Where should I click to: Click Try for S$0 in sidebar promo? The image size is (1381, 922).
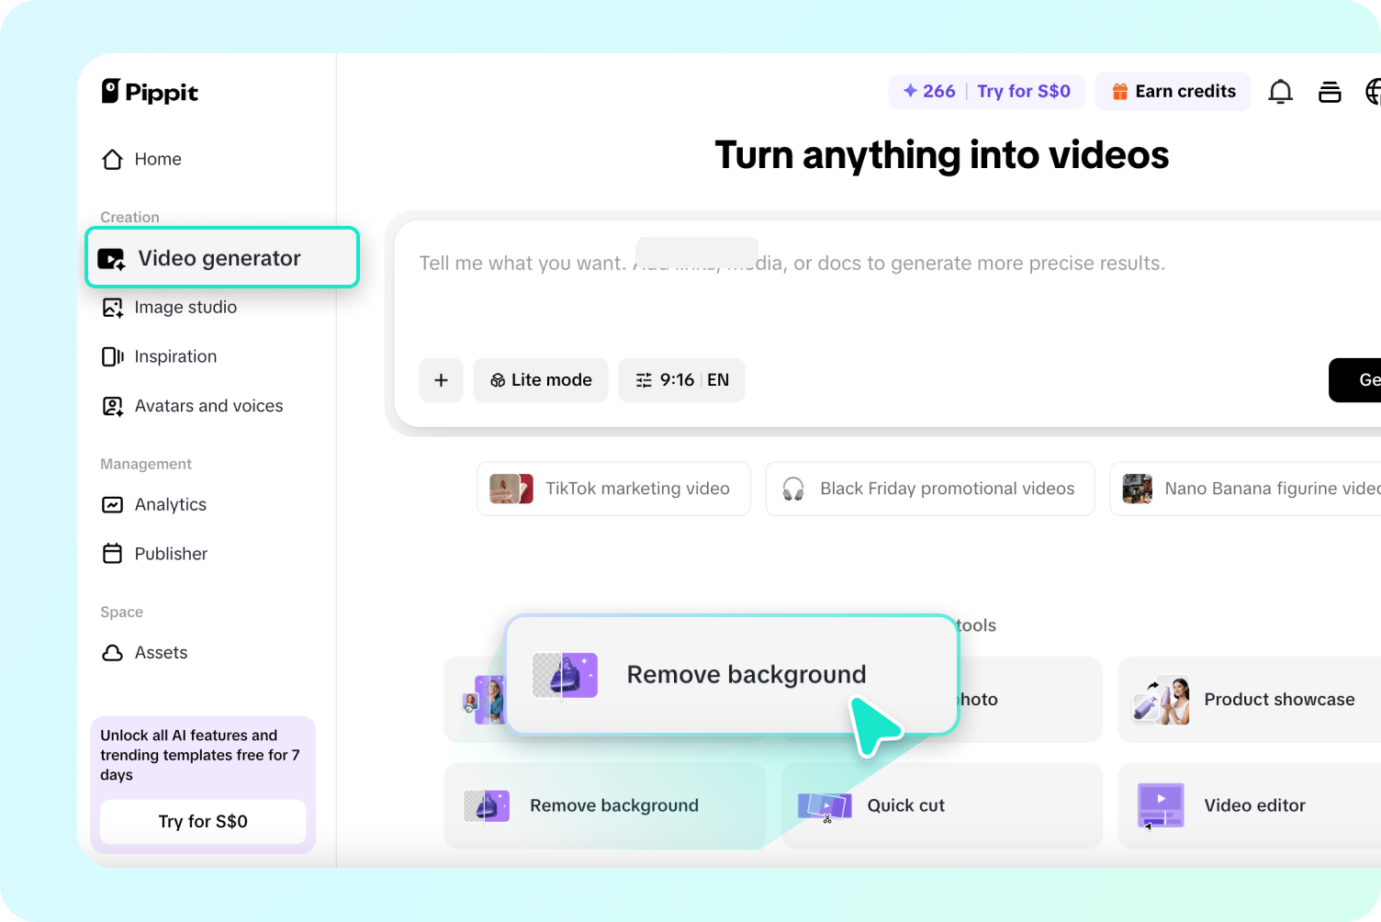[x=202, y=821]
